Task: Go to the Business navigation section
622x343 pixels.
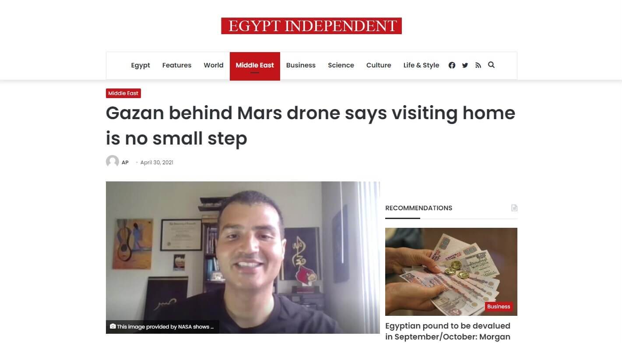Action: coord(301,65)
